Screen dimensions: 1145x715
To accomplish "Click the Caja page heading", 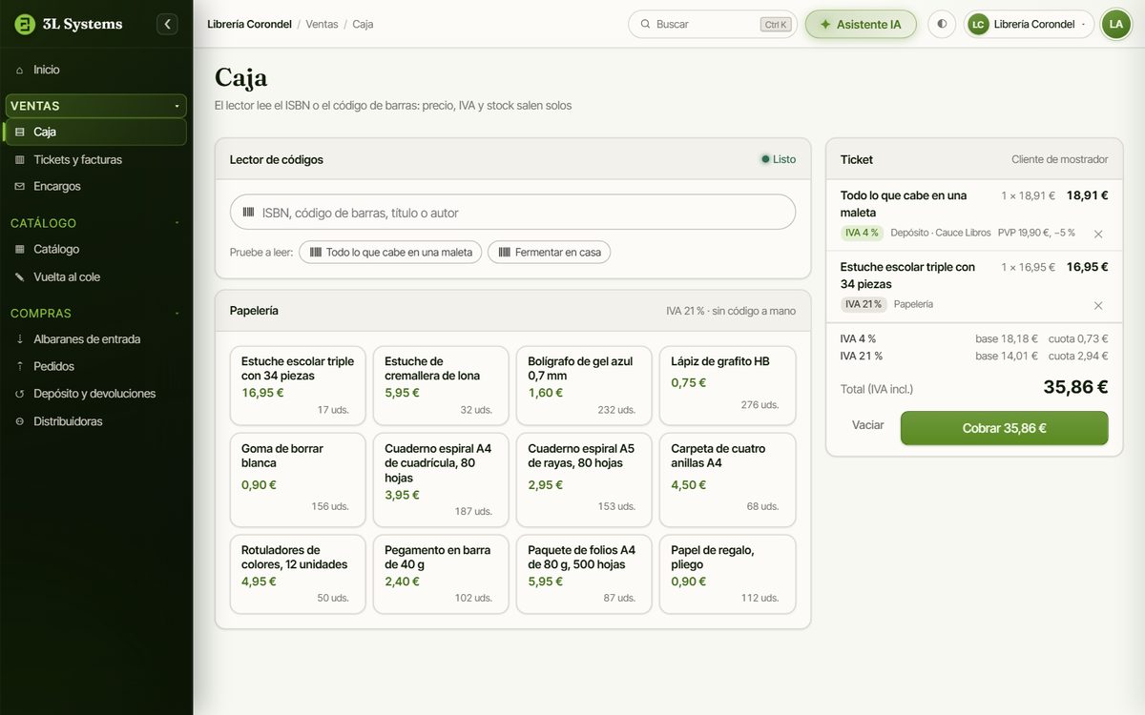I will point(240,77).
